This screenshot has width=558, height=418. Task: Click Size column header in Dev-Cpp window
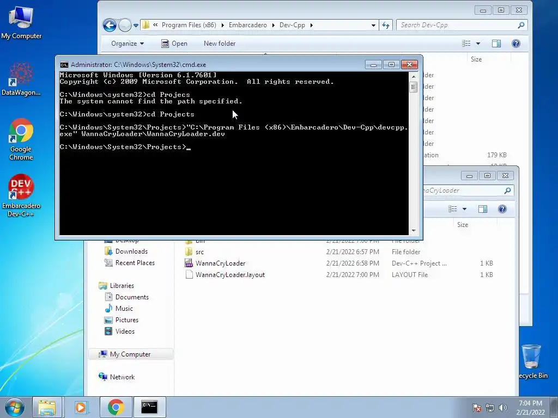(476, 59)
